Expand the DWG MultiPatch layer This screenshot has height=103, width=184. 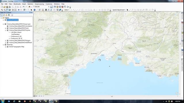[5, 43]
